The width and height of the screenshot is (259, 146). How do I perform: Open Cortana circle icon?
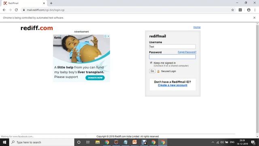79,142
